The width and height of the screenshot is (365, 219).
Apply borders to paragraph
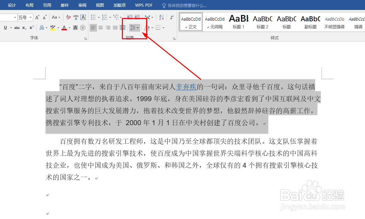158,28
